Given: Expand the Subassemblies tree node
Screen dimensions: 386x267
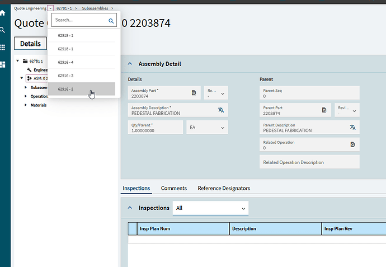Looking at the screenshot, I should click(26, 87).
